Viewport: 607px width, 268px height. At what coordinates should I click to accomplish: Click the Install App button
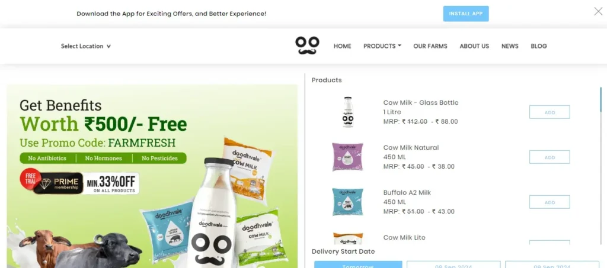point(466,14)
